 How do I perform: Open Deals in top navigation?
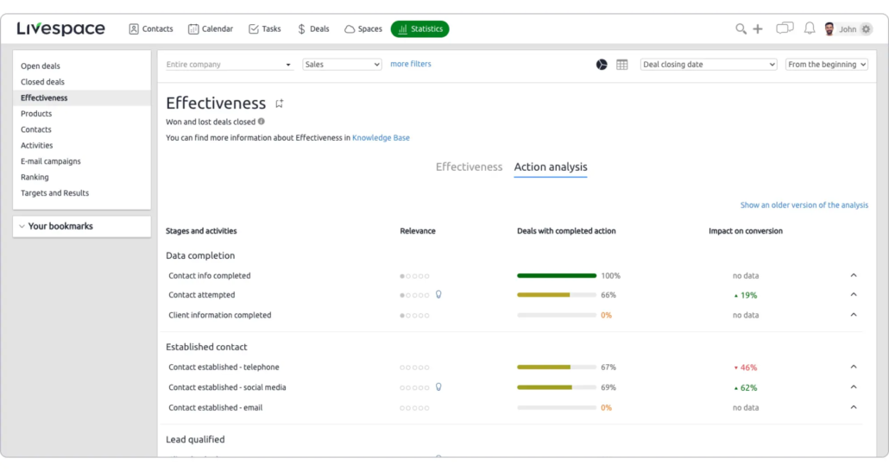[x=313, y=29]
